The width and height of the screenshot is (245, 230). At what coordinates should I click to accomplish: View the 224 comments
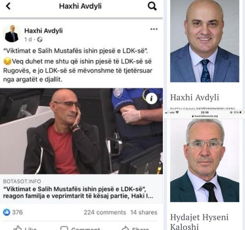[x=105, y=212]
